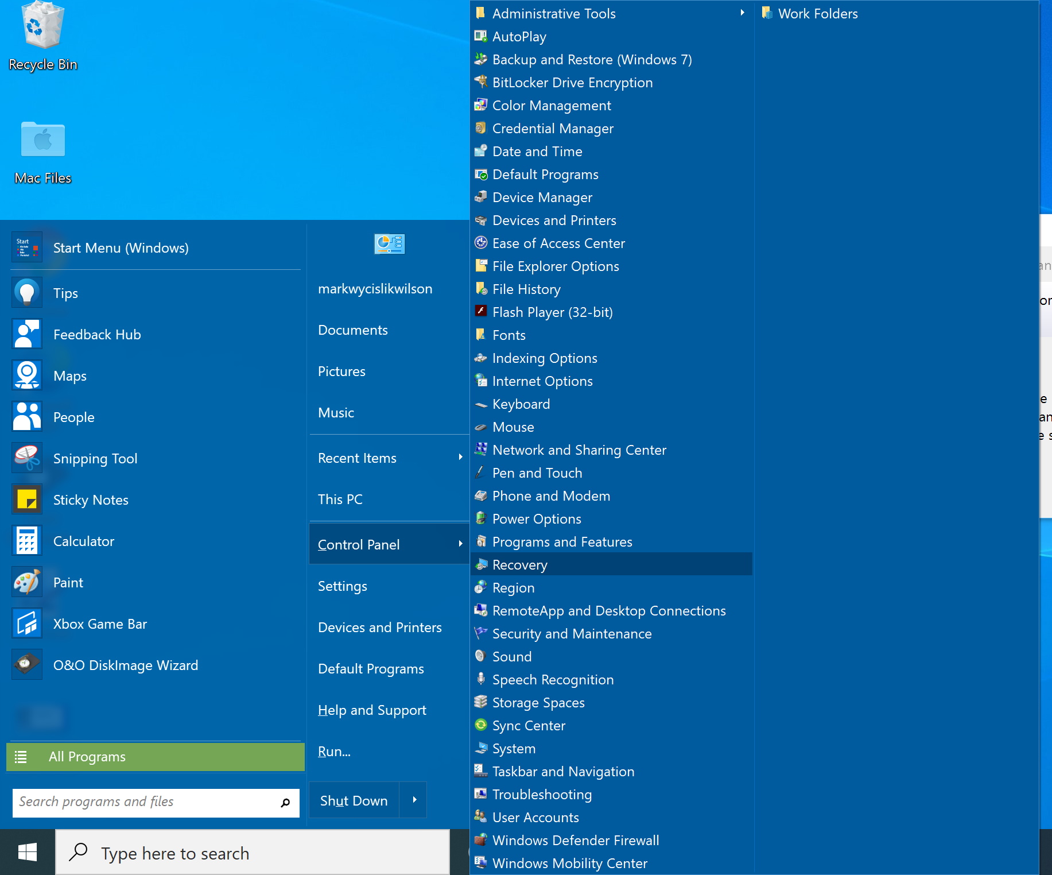Launch the Feedback Hub
This screenshot has width=1052, height=875.
pyautogui.click(x=97, y=334)
